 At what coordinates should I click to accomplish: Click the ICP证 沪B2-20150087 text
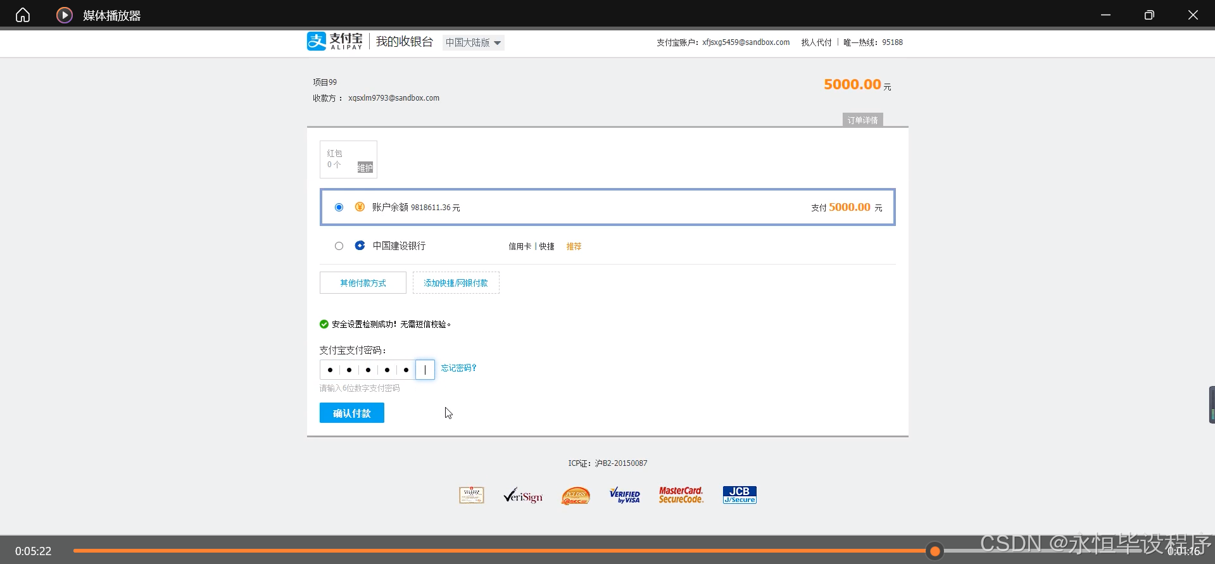[x=608, y=463]
